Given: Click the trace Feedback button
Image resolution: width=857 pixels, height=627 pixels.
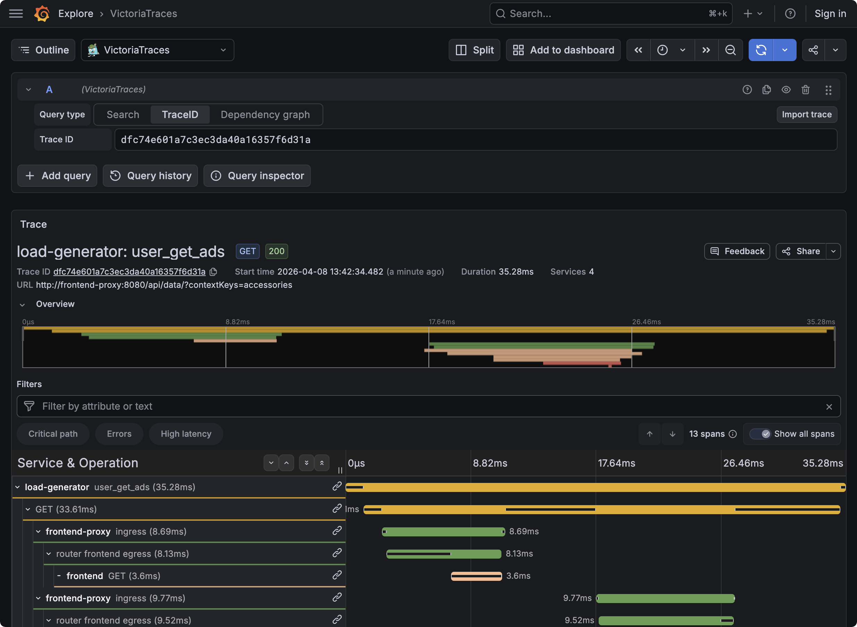Looking at the screenshot, I should pos(737,251).
